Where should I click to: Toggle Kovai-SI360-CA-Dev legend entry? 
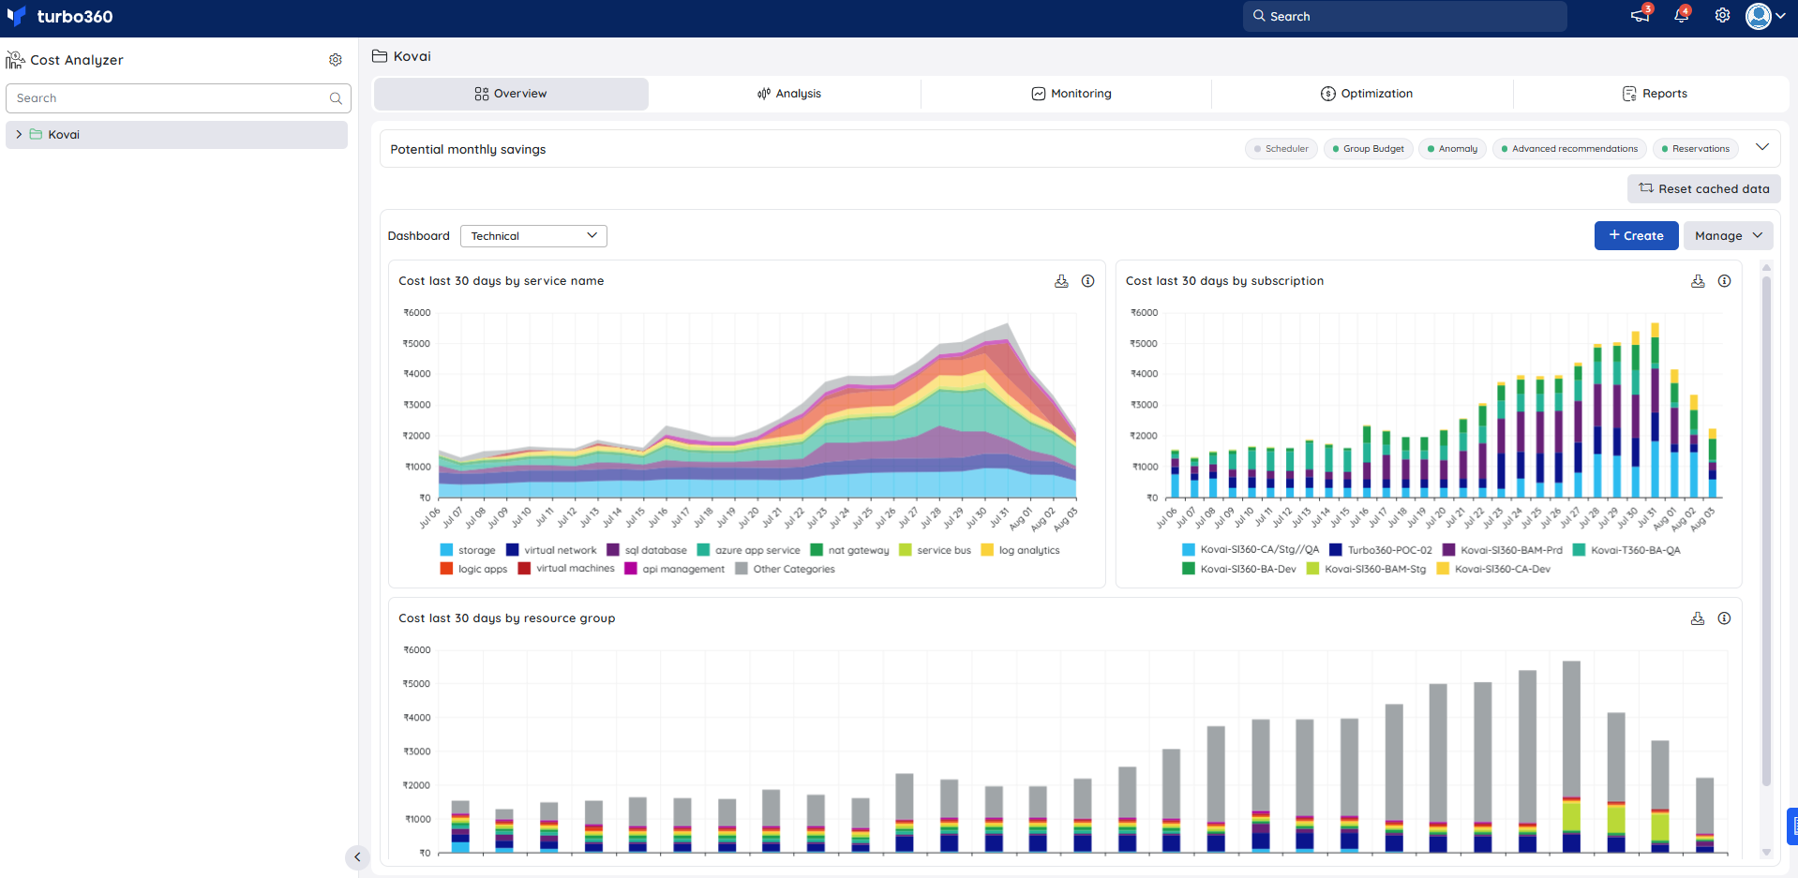pos(1493,569)
